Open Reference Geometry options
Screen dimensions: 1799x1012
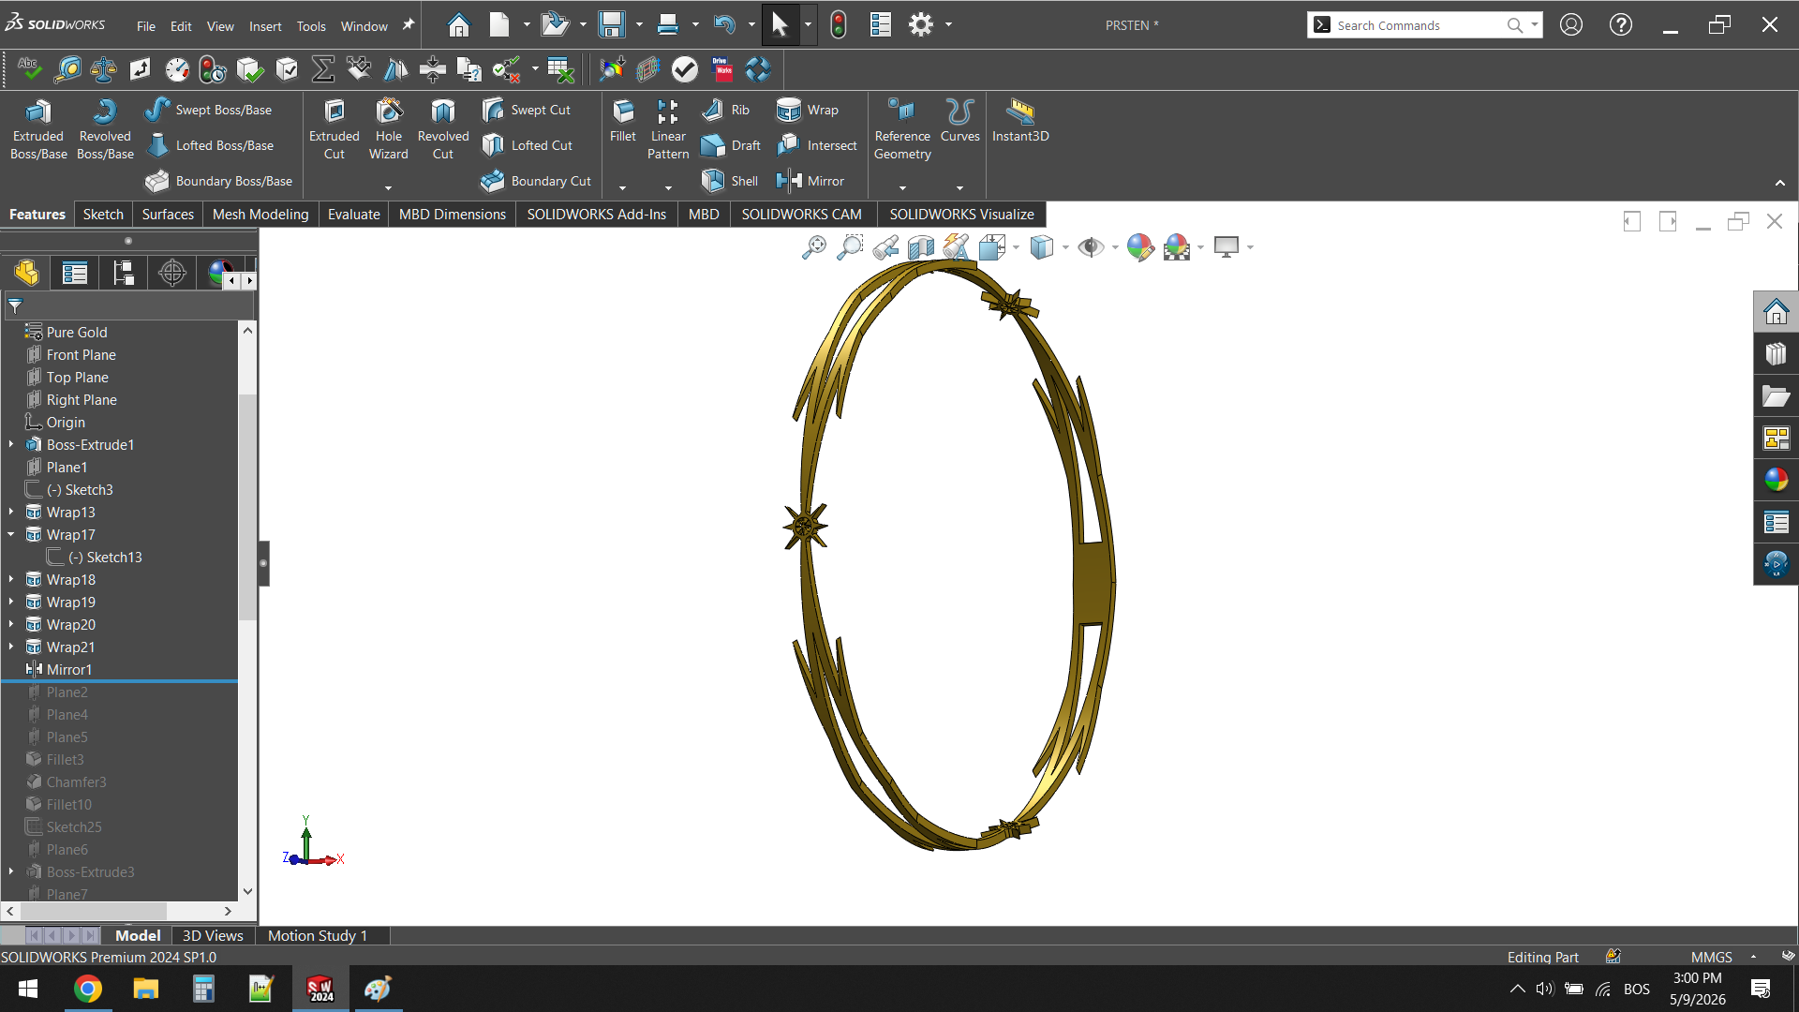tap(902, 129)
